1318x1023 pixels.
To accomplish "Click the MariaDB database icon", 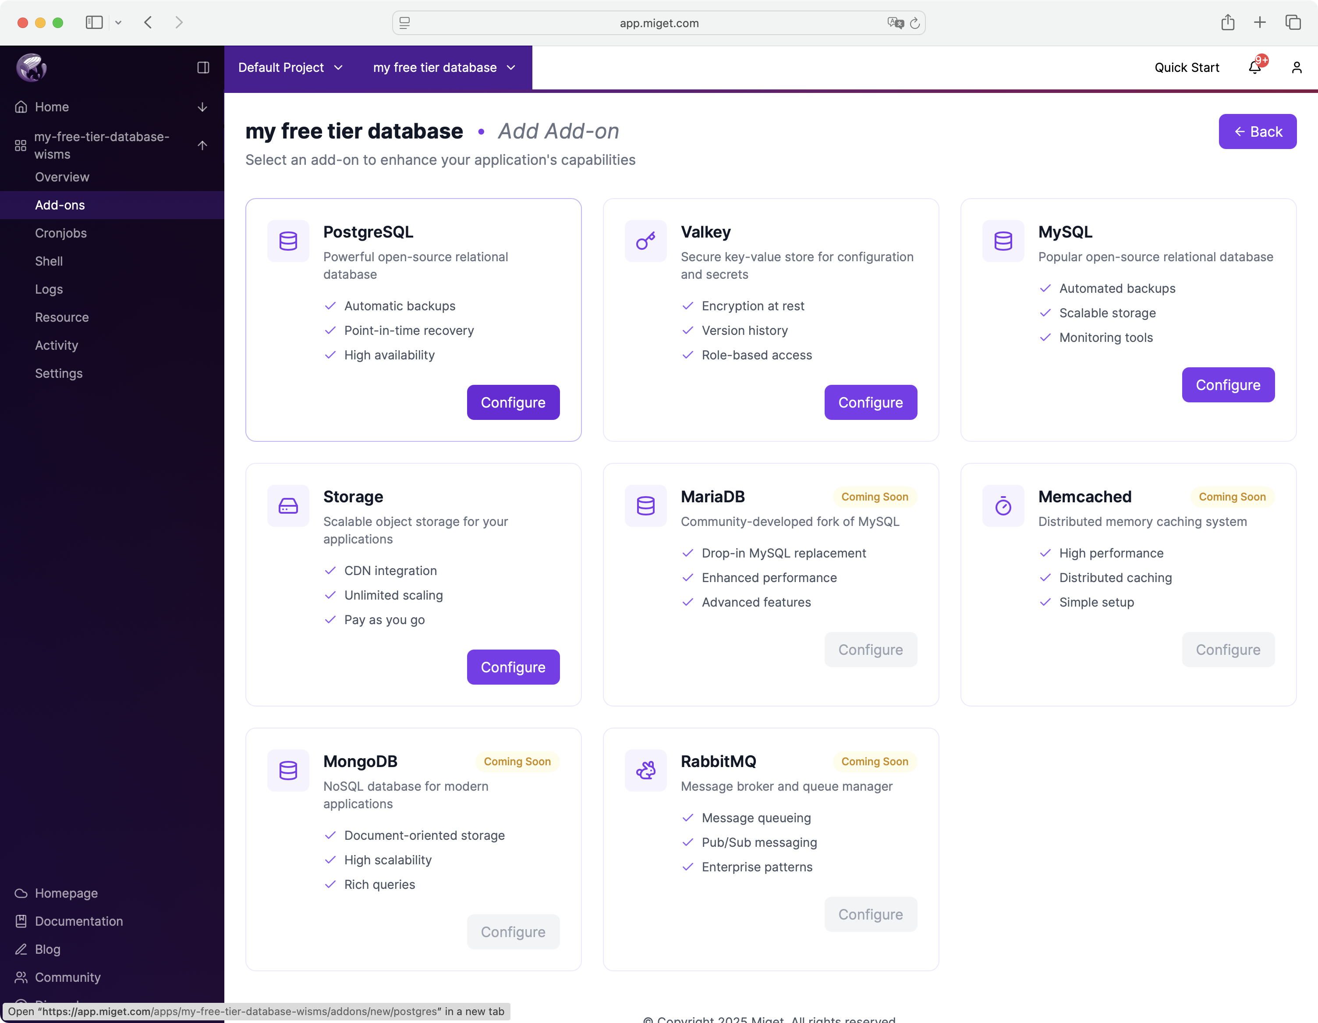I will (646, 506).
